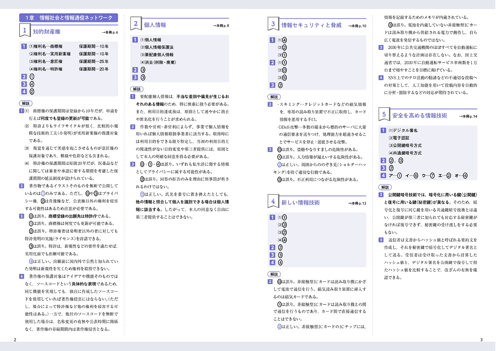Click the section heading '個人情報'

[x=155, y=25]
